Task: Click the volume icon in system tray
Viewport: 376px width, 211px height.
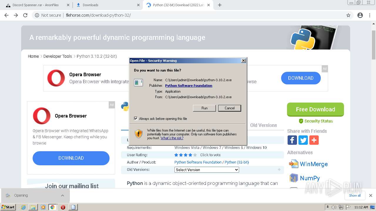Action: click(x=334, y=207)
